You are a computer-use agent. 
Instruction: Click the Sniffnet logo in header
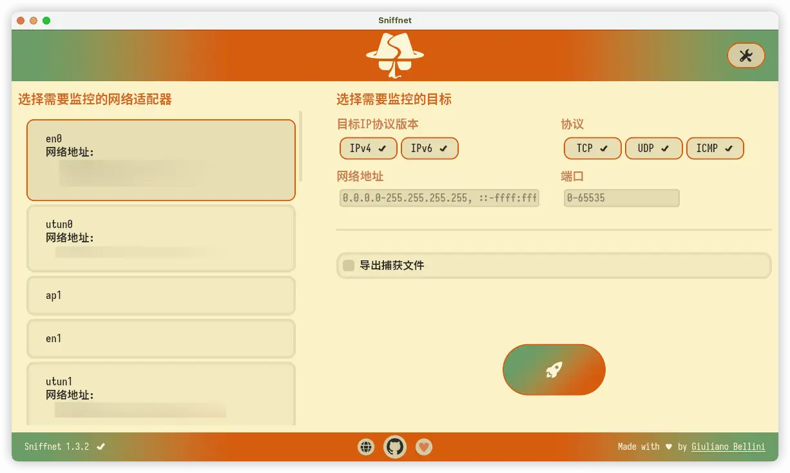394,55
